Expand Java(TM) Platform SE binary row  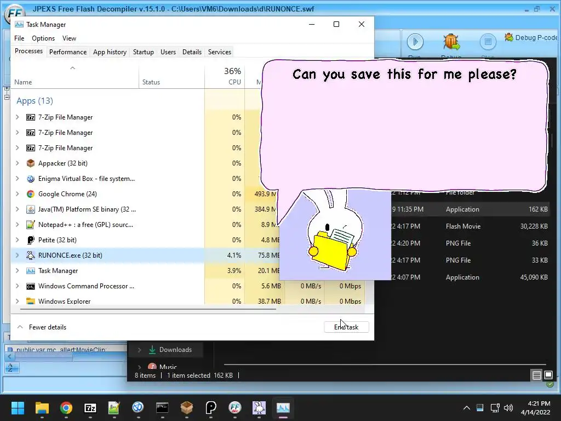click(x=17, y=209)
